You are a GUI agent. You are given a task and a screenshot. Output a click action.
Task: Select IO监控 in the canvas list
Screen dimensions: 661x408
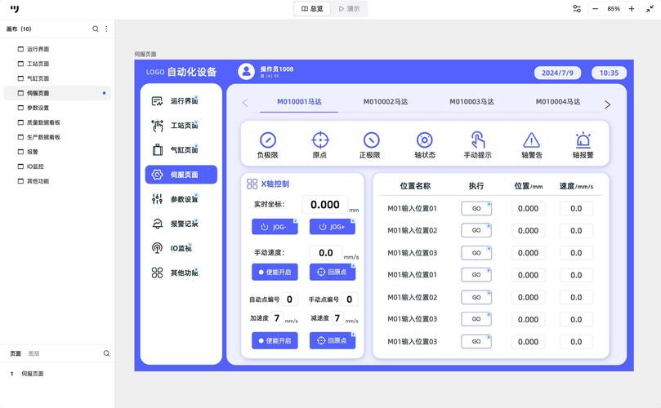click(x=57, y=166)
